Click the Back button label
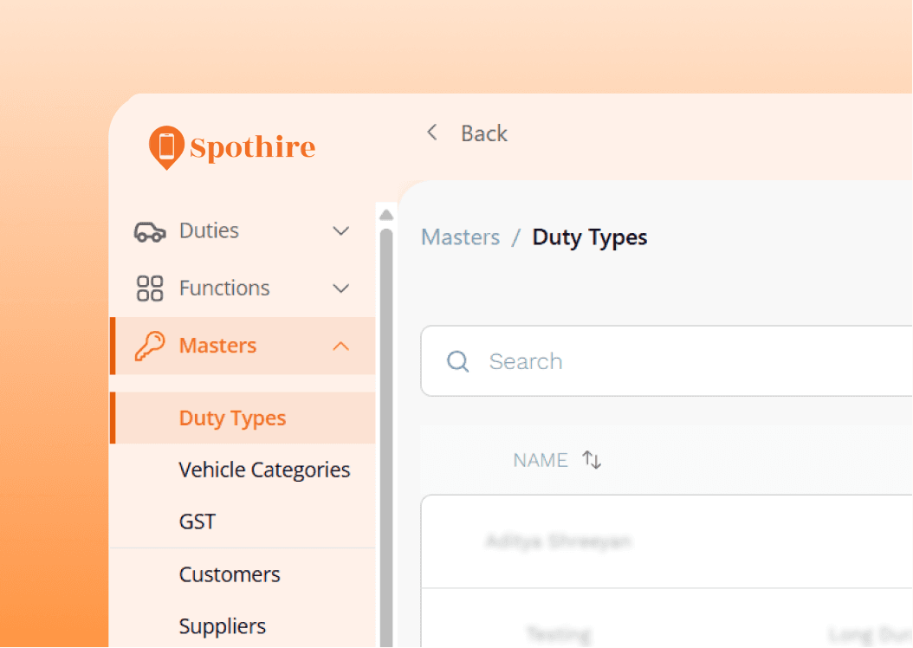Screen dimensions: 913x648 (484, 133)
